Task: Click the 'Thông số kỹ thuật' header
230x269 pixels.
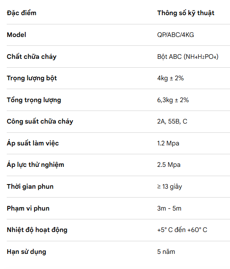Action: coord(186,13)
